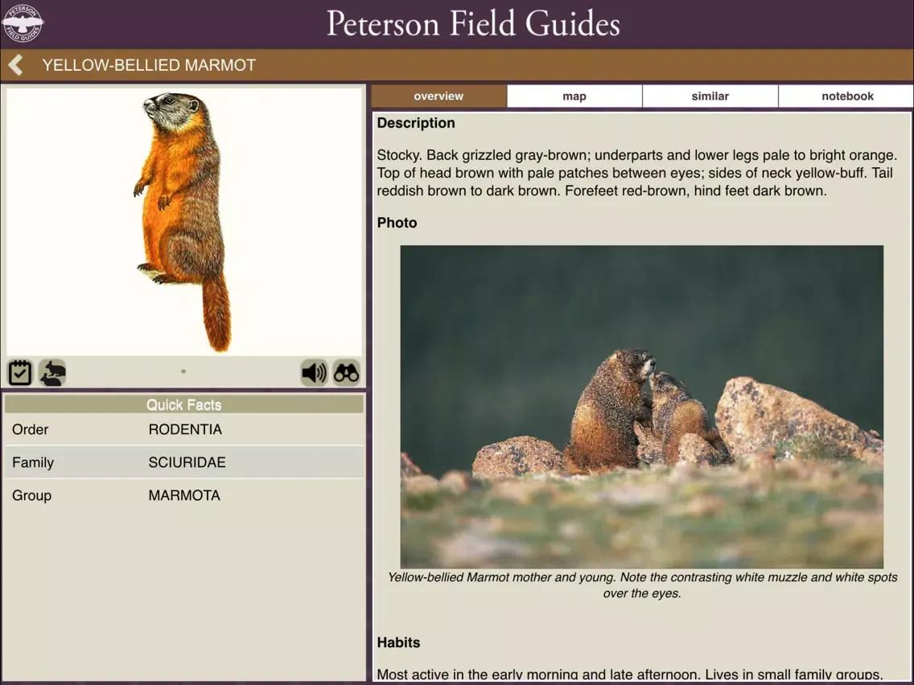This screenshot has width=914, height=685.
Task: Open the similar species tab
Action: 710,96
